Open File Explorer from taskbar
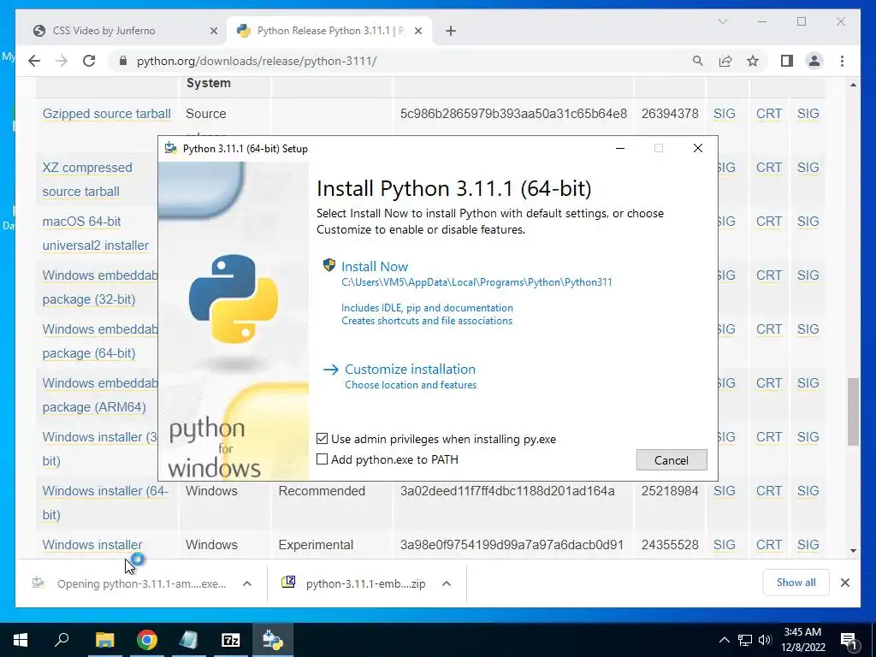The height and width of the screenshot is (657, 876). pos(104,640)
